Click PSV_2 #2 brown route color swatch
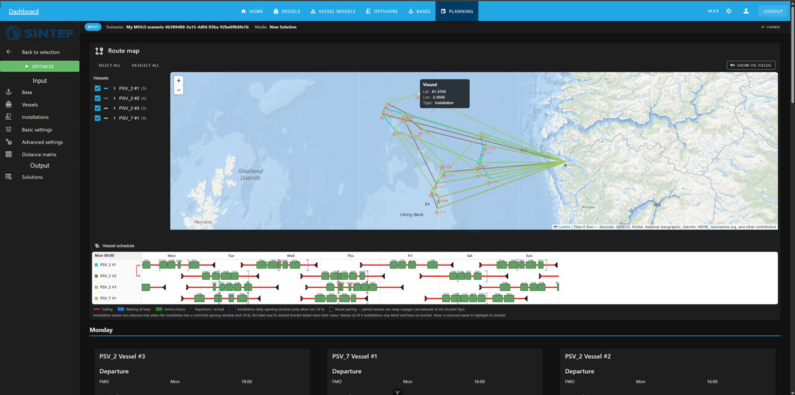This screenshot has height=395, width=795. (107, 98)
